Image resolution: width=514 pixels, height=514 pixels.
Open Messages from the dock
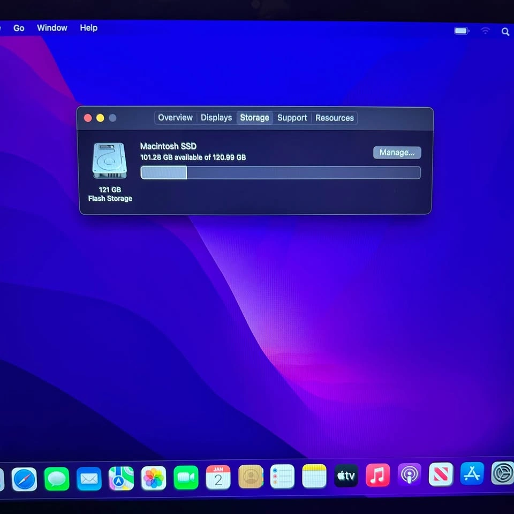pos(57,479)
